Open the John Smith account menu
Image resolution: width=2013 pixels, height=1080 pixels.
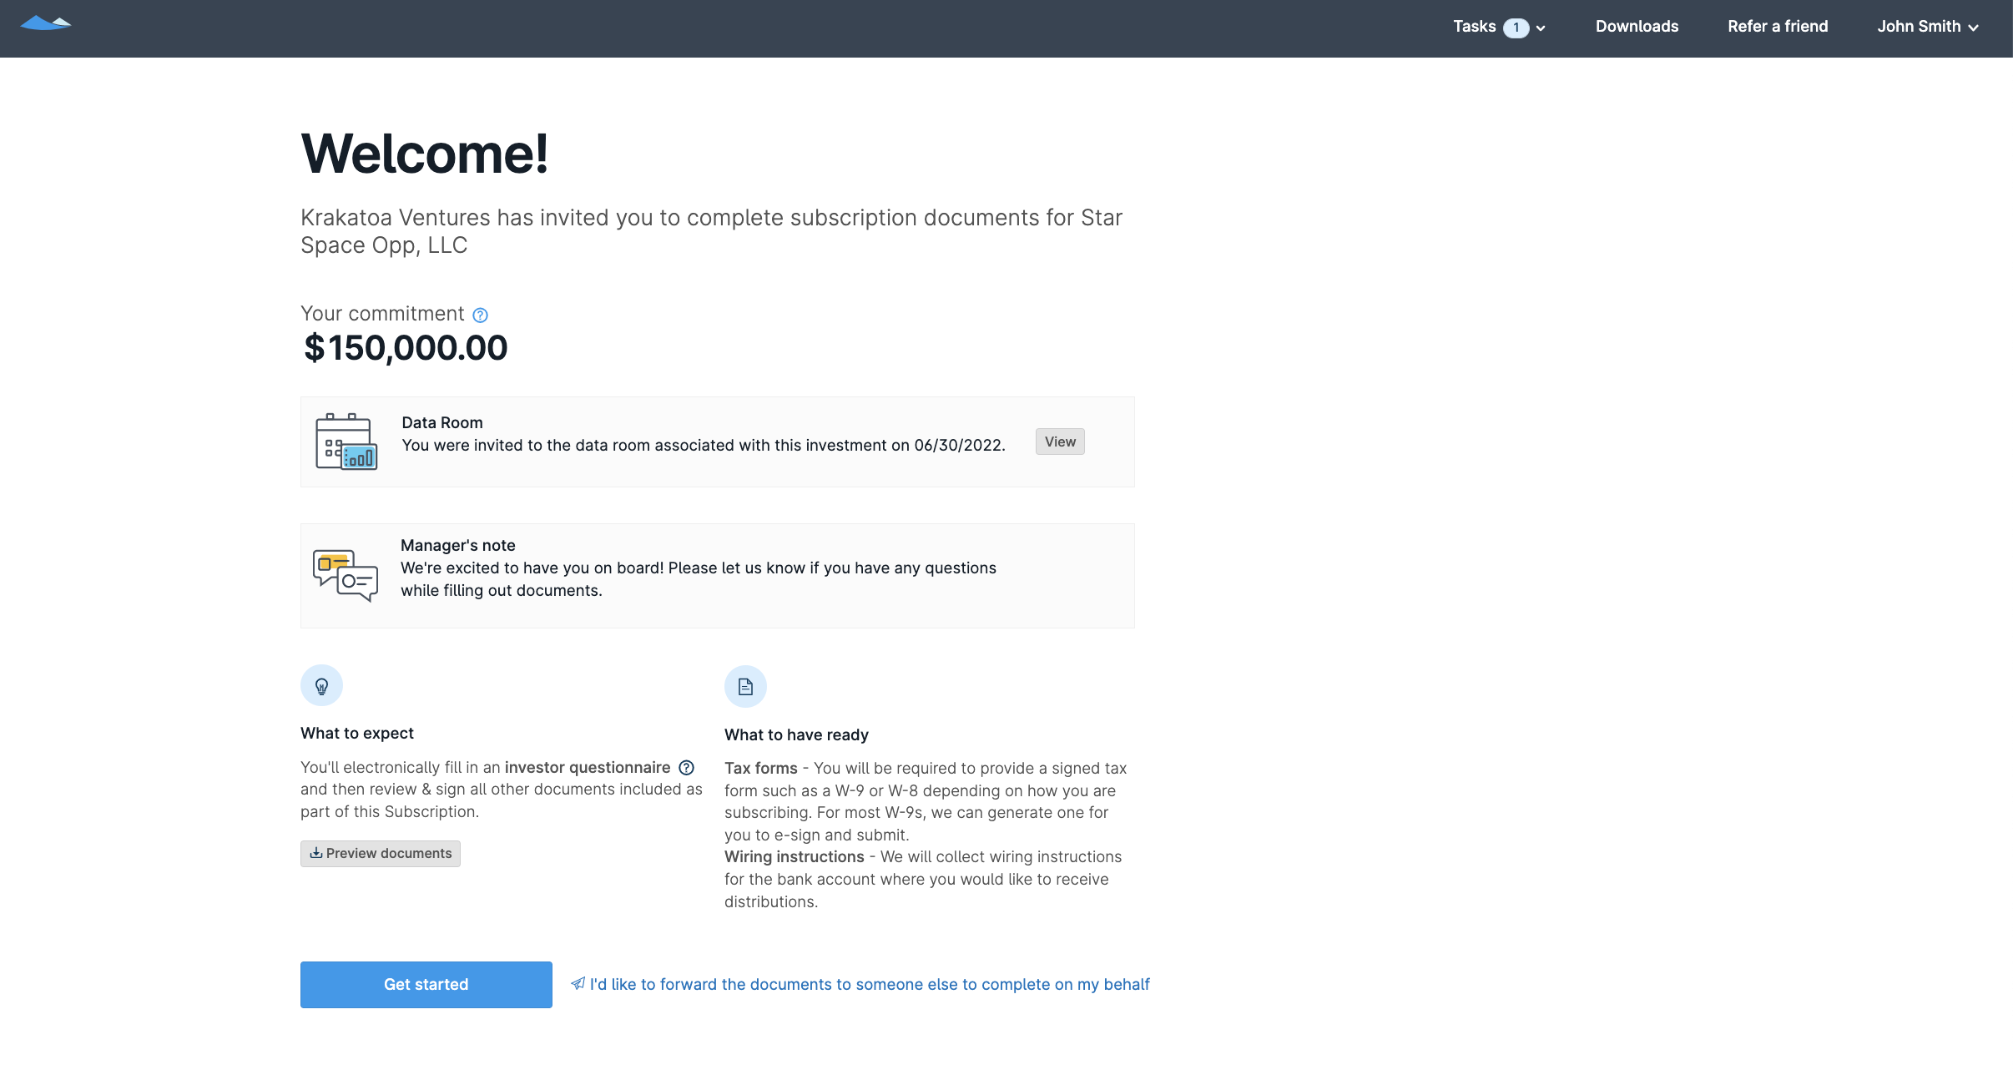coord(1925,26)
